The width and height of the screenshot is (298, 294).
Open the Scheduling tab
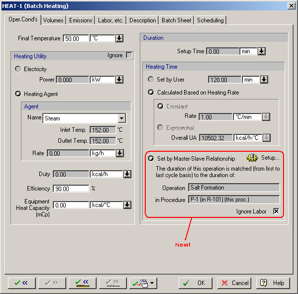click(210, 20)
